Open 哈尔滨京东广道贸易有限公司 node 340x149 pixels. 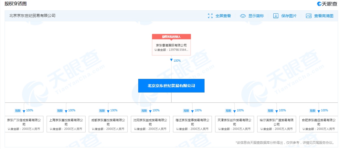click(x=277, y=124)
